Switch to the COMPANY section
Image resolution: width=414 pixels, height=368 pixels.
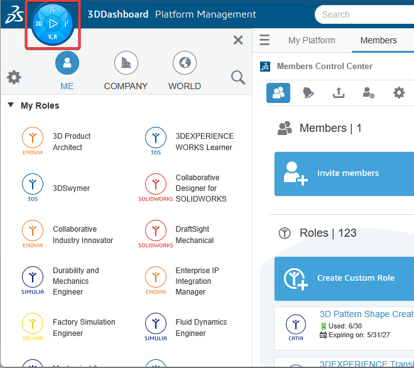[126, 63]
